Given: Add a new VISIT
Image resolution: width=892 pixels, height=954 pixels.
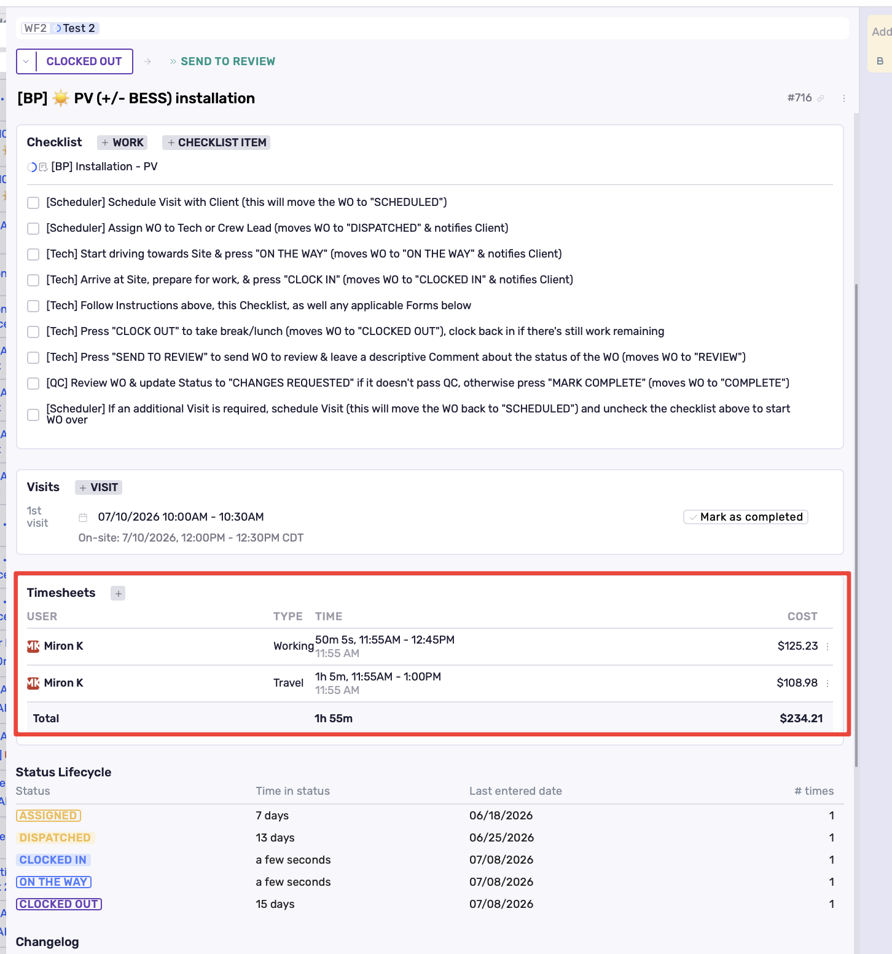Looking at the screenshot, I should point(98,487).
